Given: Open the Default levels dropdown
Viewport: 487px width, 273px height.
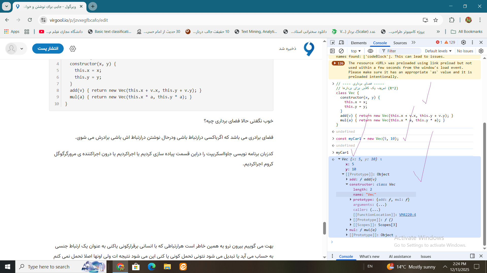Looking at the screenshot, I should click(438, 51).
